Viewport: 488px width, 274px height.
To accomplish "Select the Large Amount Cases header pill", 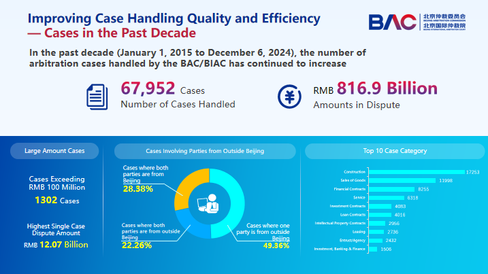I will pyautogui.click(x=54, y=151).
